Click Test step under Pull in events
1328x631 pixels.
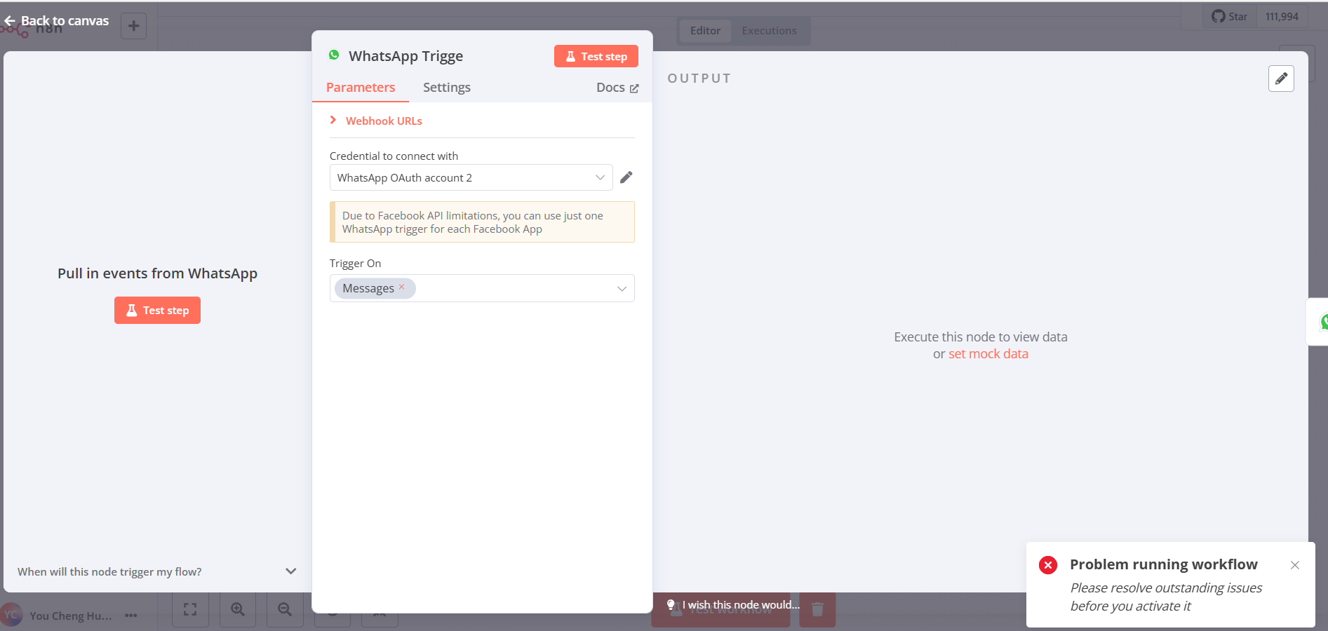pyautogui.click(x=157, y=310)
